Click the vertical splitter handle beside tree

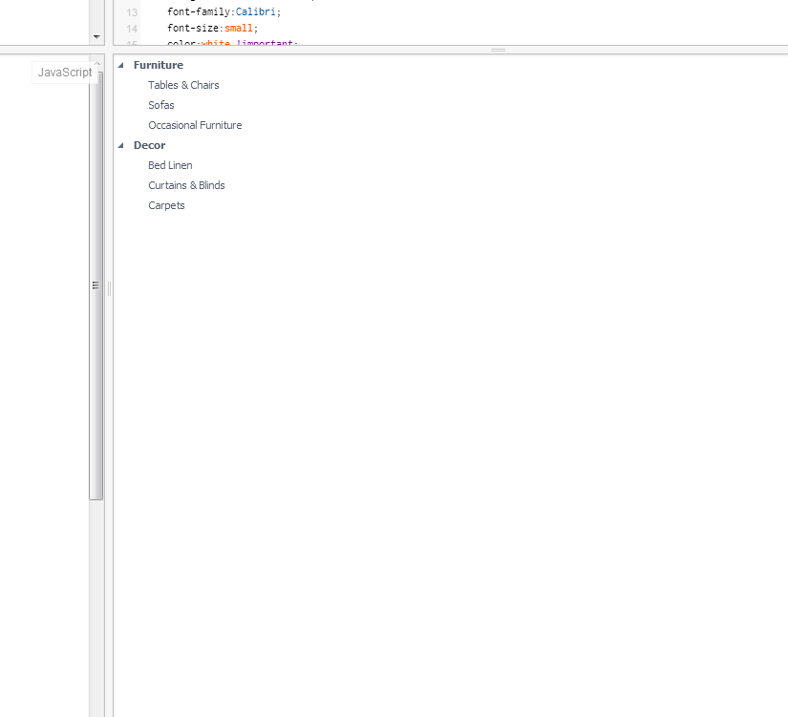[109, 288]
